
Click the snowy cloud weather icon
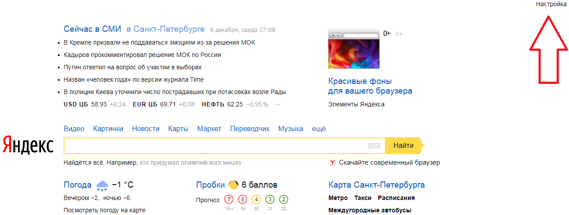click(x=102, y=185)
